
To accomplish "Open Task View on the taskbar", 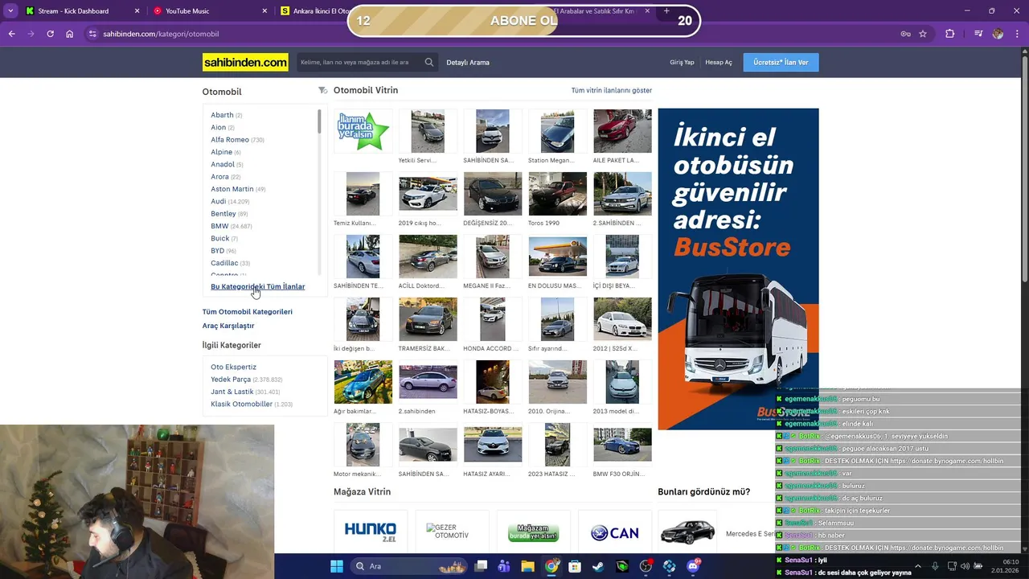I will (x=481, y=566).
